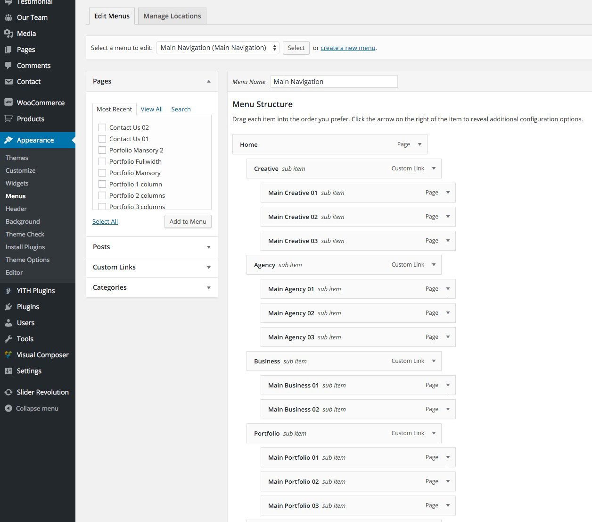Screen dimensions: 592x522
Task: Click into the Menu Name field
Action: pos(334,82)
